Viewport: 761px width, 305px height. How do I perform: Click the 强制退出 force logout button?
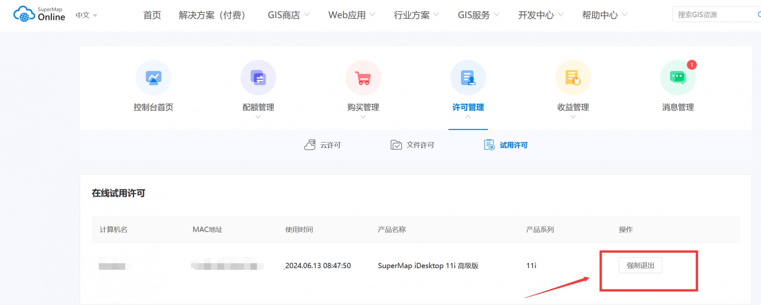click(x=640, y=265)
